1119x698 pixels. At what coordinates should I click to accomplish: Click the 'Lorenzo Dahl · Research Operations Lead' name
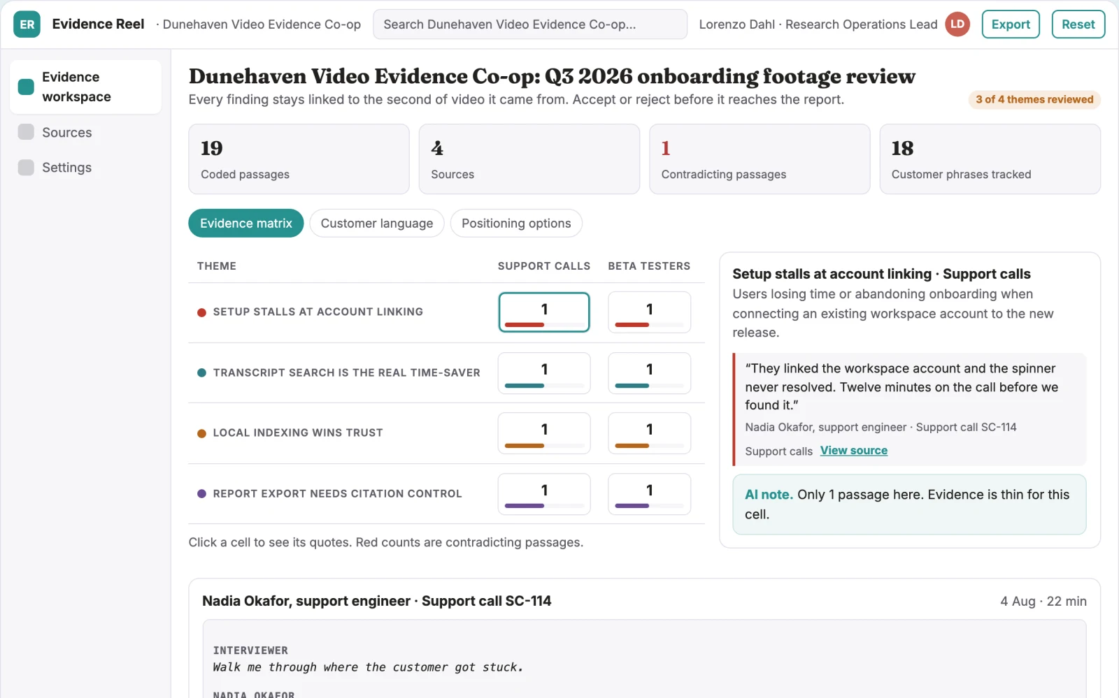click(x=818, y=24)
